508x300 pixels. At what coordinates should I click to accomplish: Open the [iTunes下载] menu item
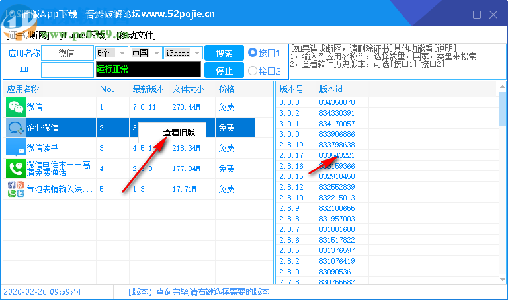coord(83,35)
